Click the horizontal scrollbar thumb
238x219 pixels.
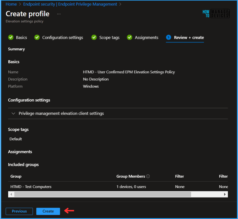pyautogui.click(x=103, y=194)
